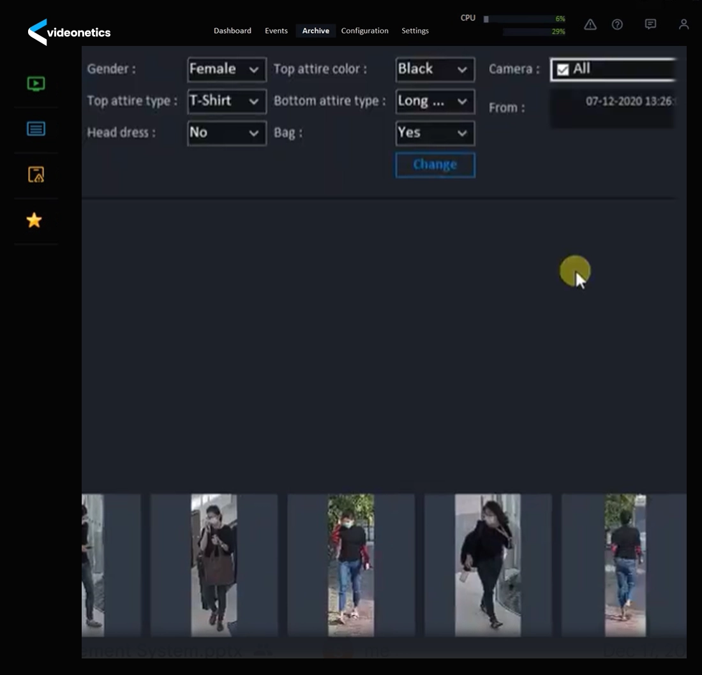Open help via the question mark icon

pyautogui.click(x=617, y=25)
